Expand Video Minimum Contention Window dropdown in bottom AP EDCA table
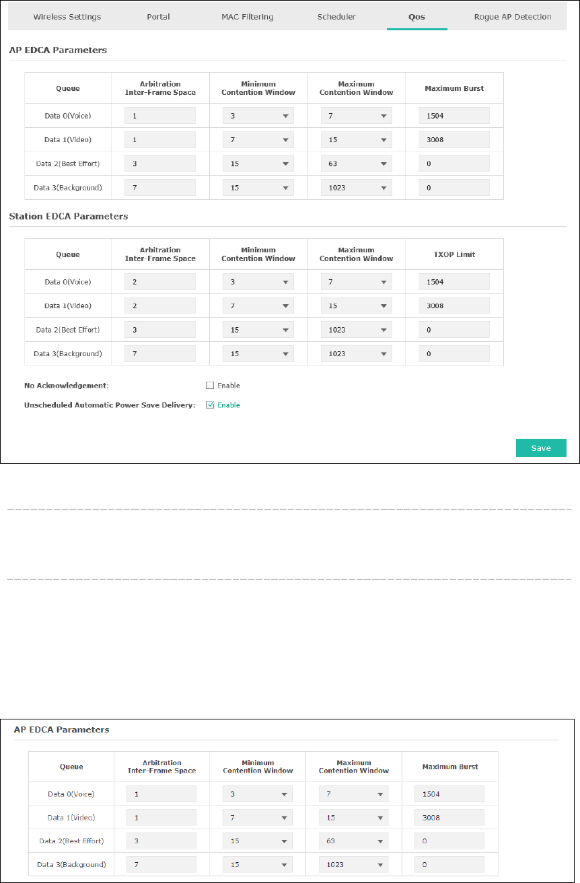The width and height of the screenshot is (580, 883). [258, 818]
